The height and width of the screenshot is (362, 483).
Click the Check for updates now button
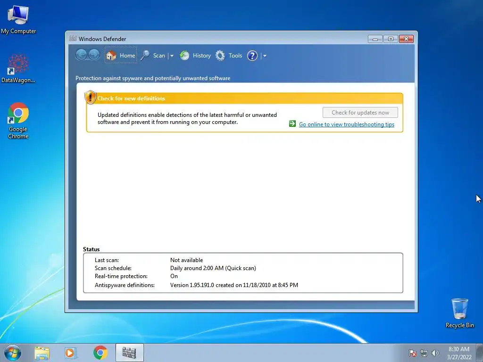[360, 112]
